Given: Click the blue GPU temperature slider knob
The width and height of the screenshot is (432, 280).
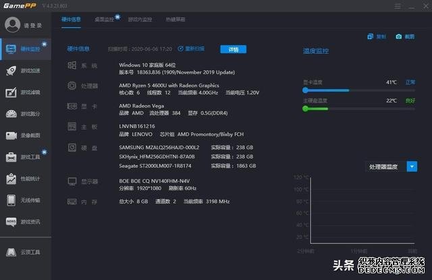Looking at the screenshot, I should pos(305,90).
